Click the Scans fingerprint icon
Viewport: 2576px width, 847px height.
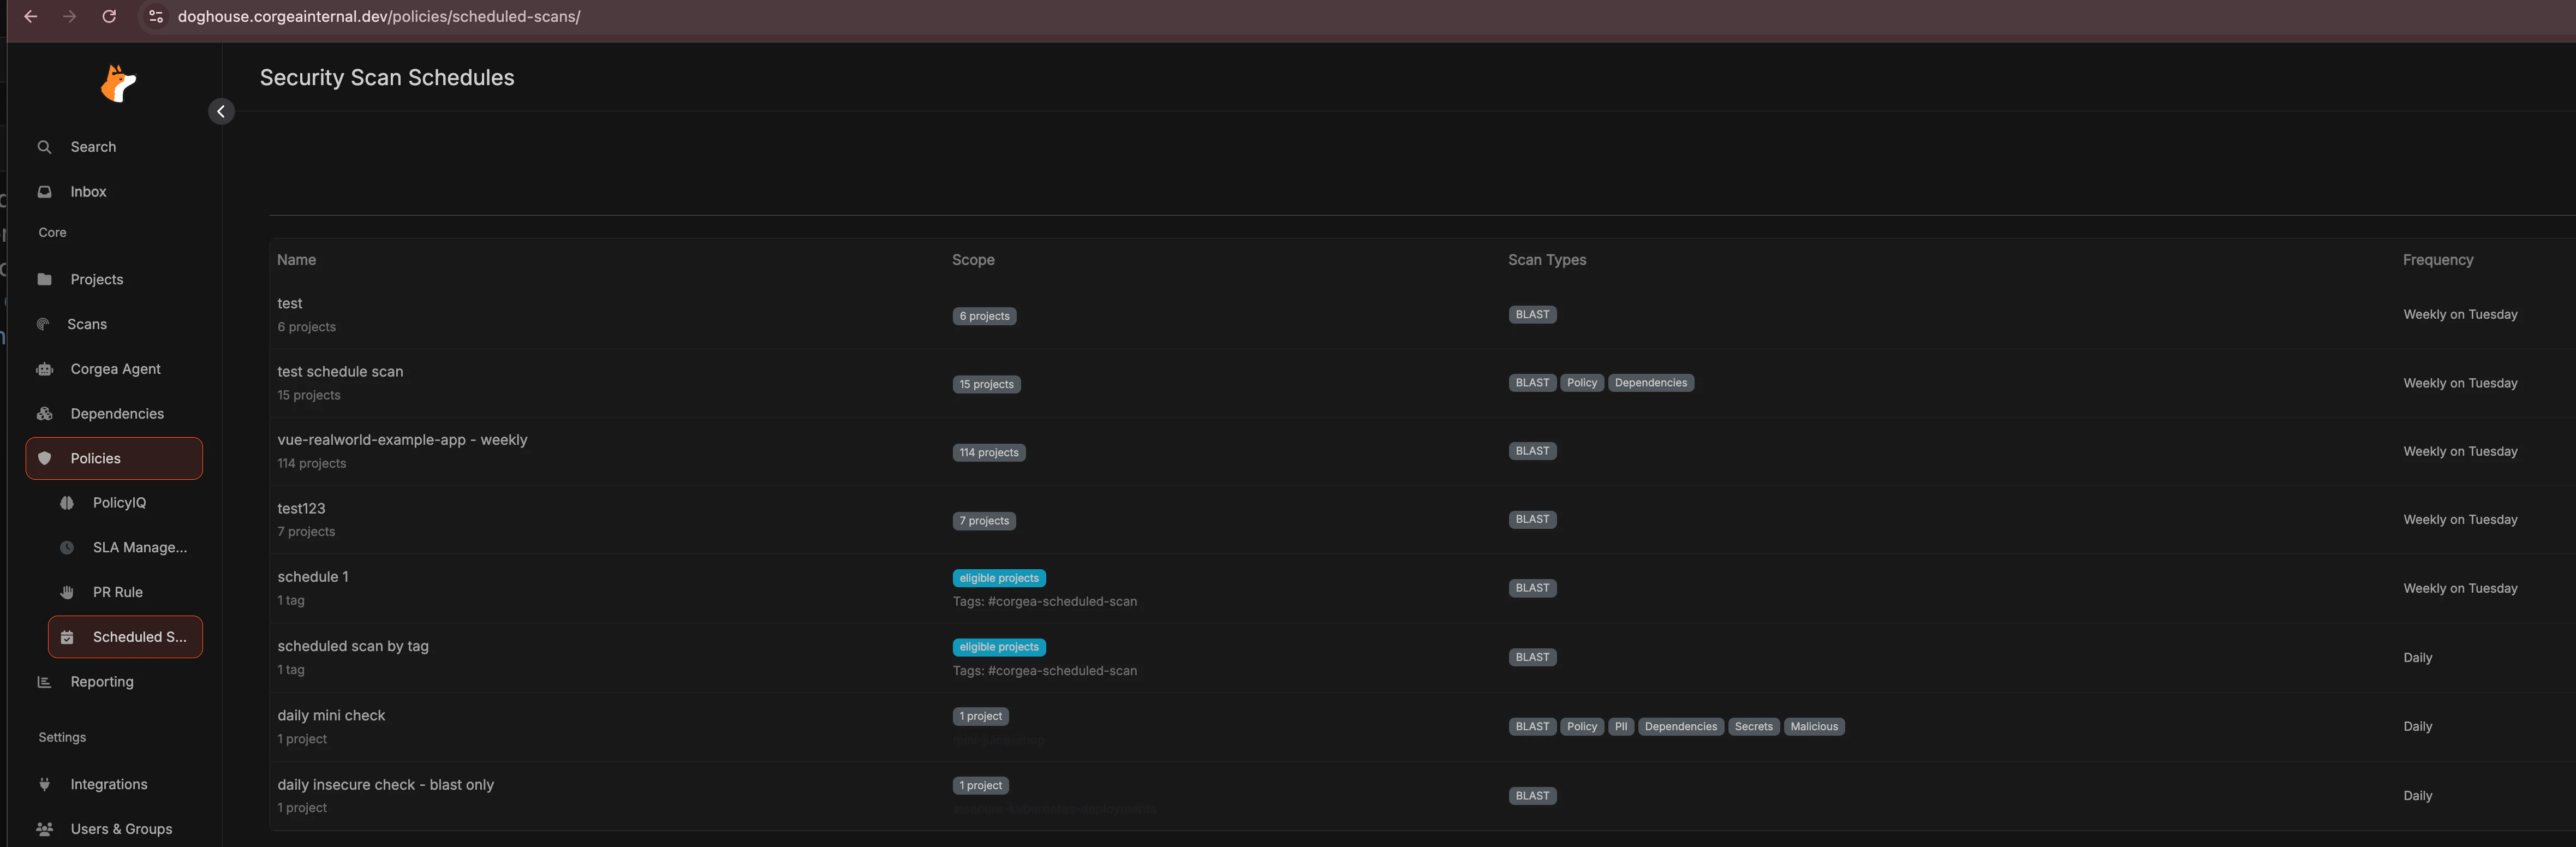tap(43, 324)
